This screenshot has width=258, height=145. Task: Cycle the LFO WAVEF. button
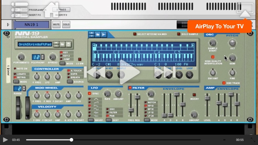tap(91, 120)
